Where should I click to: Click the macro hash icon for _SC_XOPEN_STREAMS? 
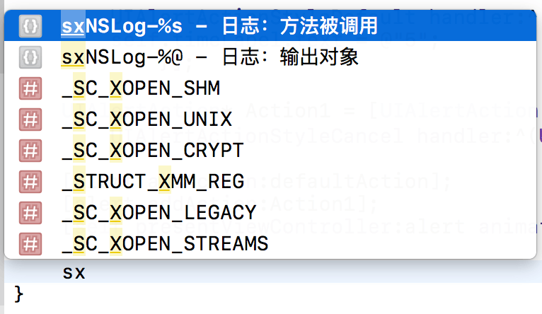(30, 243)
